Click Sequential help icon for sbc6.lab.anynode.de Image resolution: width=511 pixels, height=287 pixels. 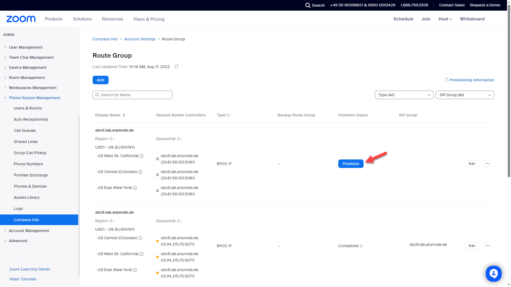point(178,139)
